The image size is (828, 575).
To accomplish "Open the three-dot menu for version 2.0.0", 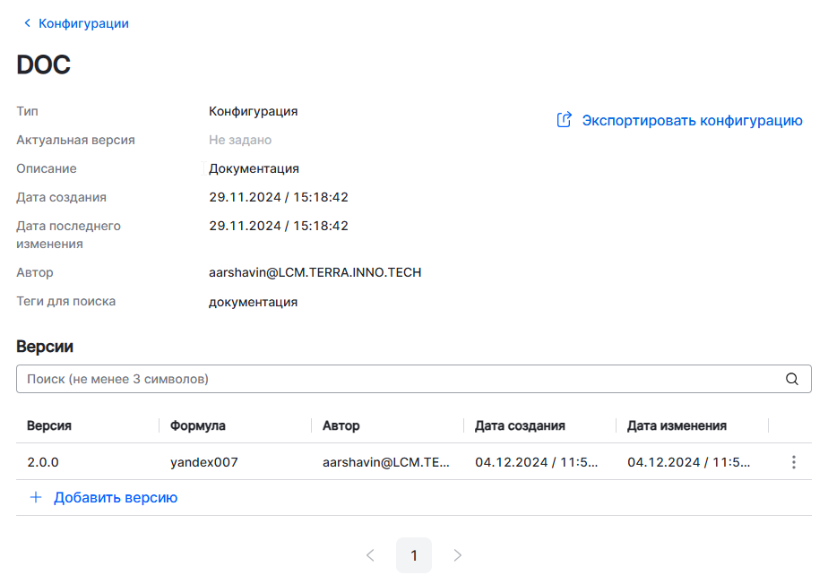I will (x=793, y=462).
